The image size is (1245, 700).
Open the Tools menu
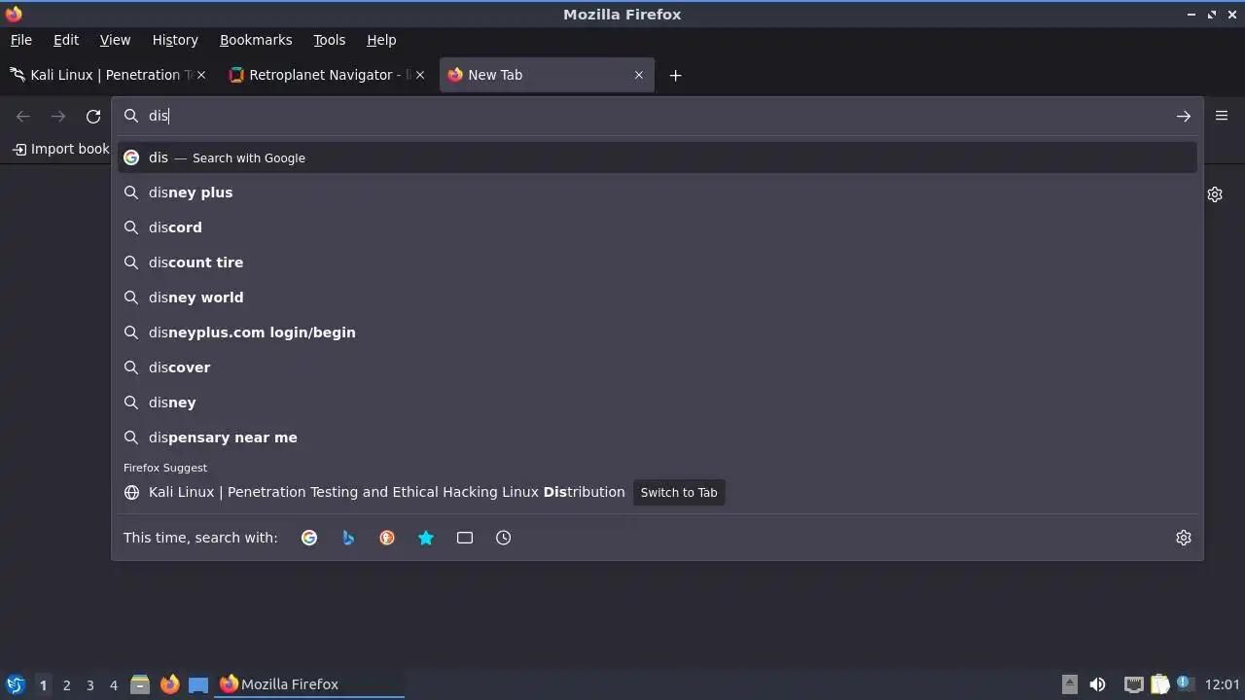tap(330, 40)
